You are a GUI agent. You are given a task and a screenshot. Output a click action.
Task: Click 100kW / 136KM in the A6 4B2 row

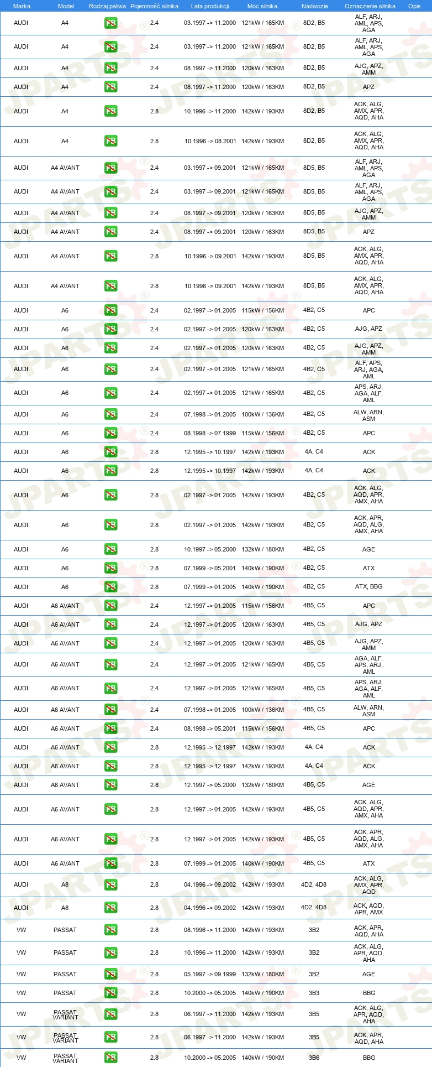(262, 414)
